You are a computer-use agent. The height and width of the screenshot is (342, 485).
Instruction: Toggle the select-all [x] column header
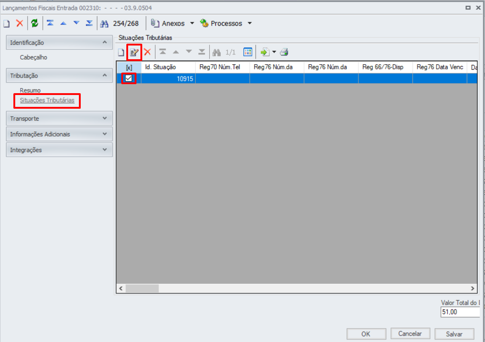coord(129,68)
